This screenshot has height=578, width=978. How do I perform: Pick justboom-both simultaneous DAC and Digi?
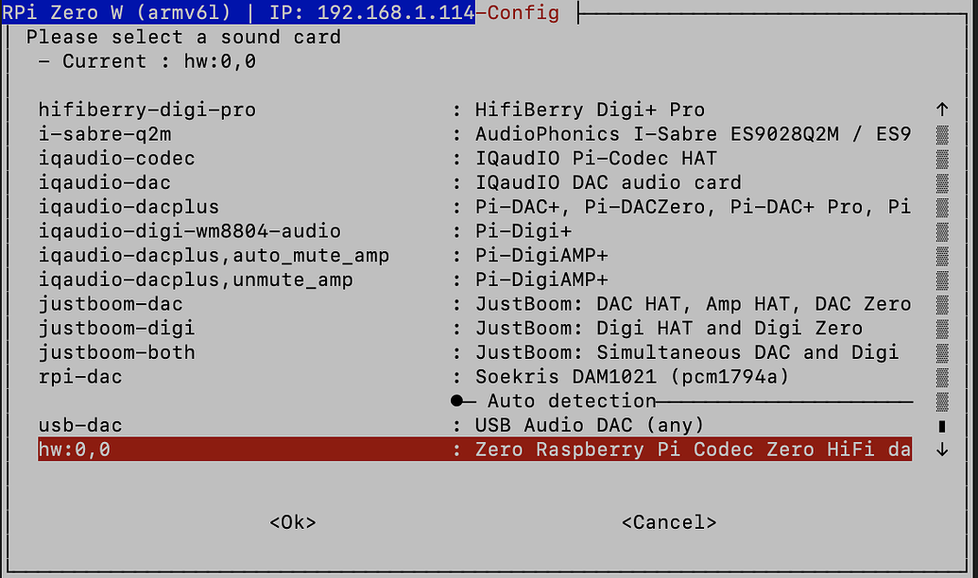point(113,352)
